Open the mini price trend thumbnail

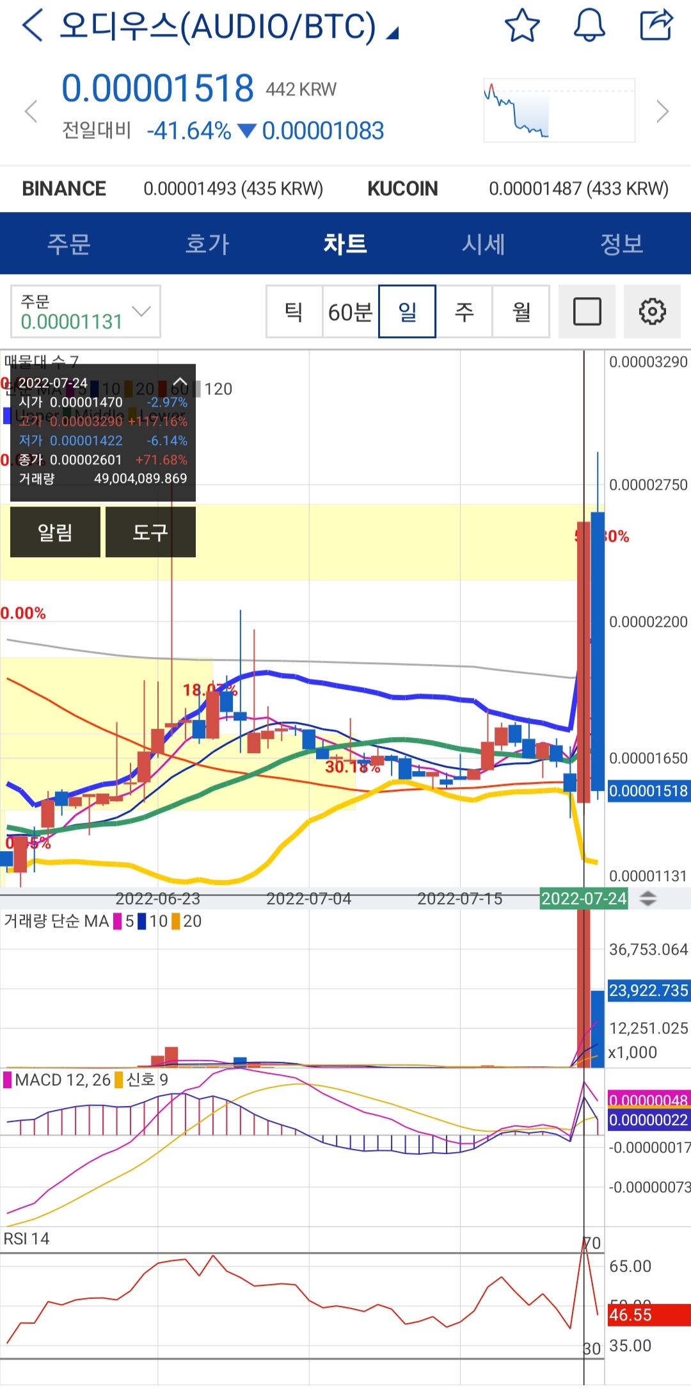559,110
